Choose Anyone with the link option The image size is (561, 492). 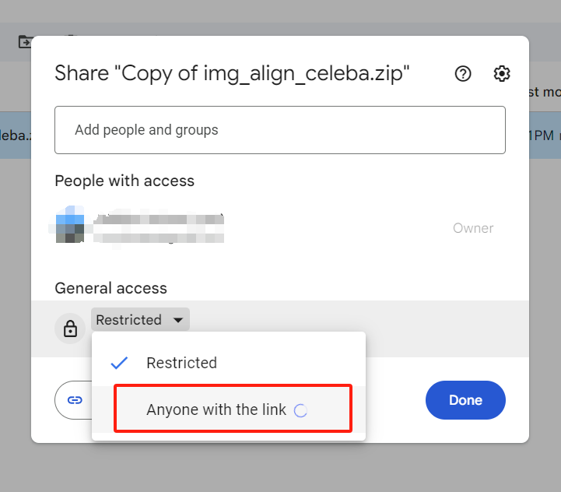[x=216, y=409]
